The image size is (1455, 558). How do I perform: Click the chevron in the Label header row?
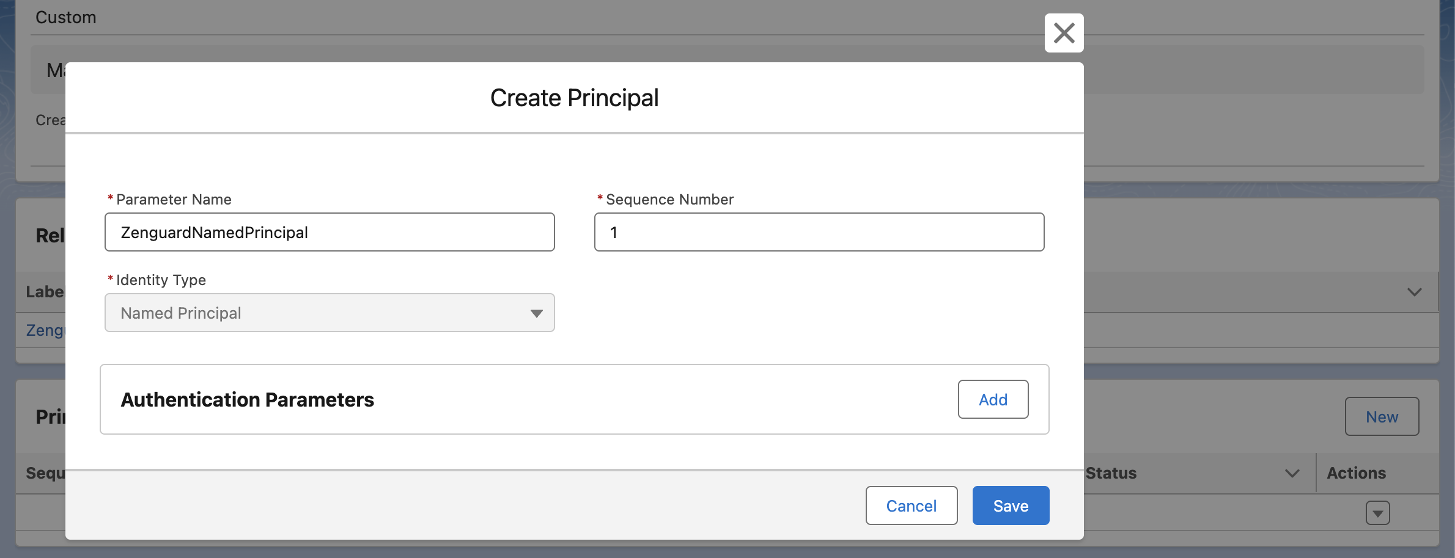[1414, 292]
